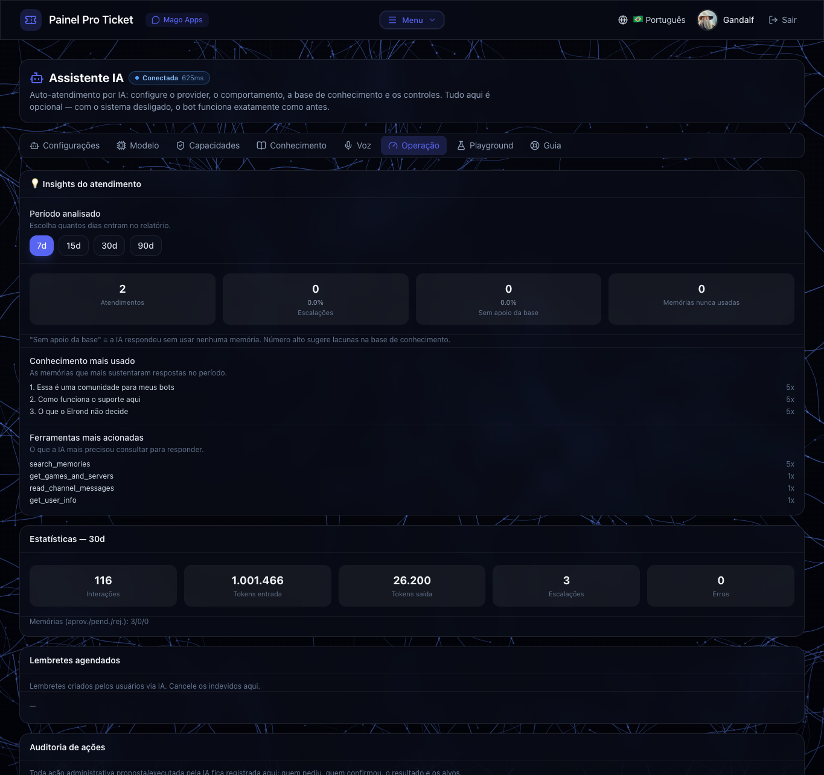Click the Lembretes agendados heading

point(75,660)
